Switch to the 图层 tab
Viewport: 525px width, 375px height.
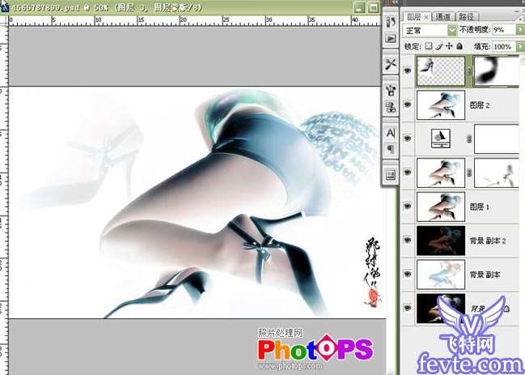pyautogui.click(x=414, y=16)
